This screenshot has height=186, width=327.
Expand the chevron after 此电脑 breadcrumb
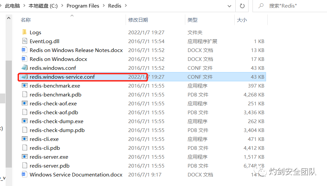(24, 6)
